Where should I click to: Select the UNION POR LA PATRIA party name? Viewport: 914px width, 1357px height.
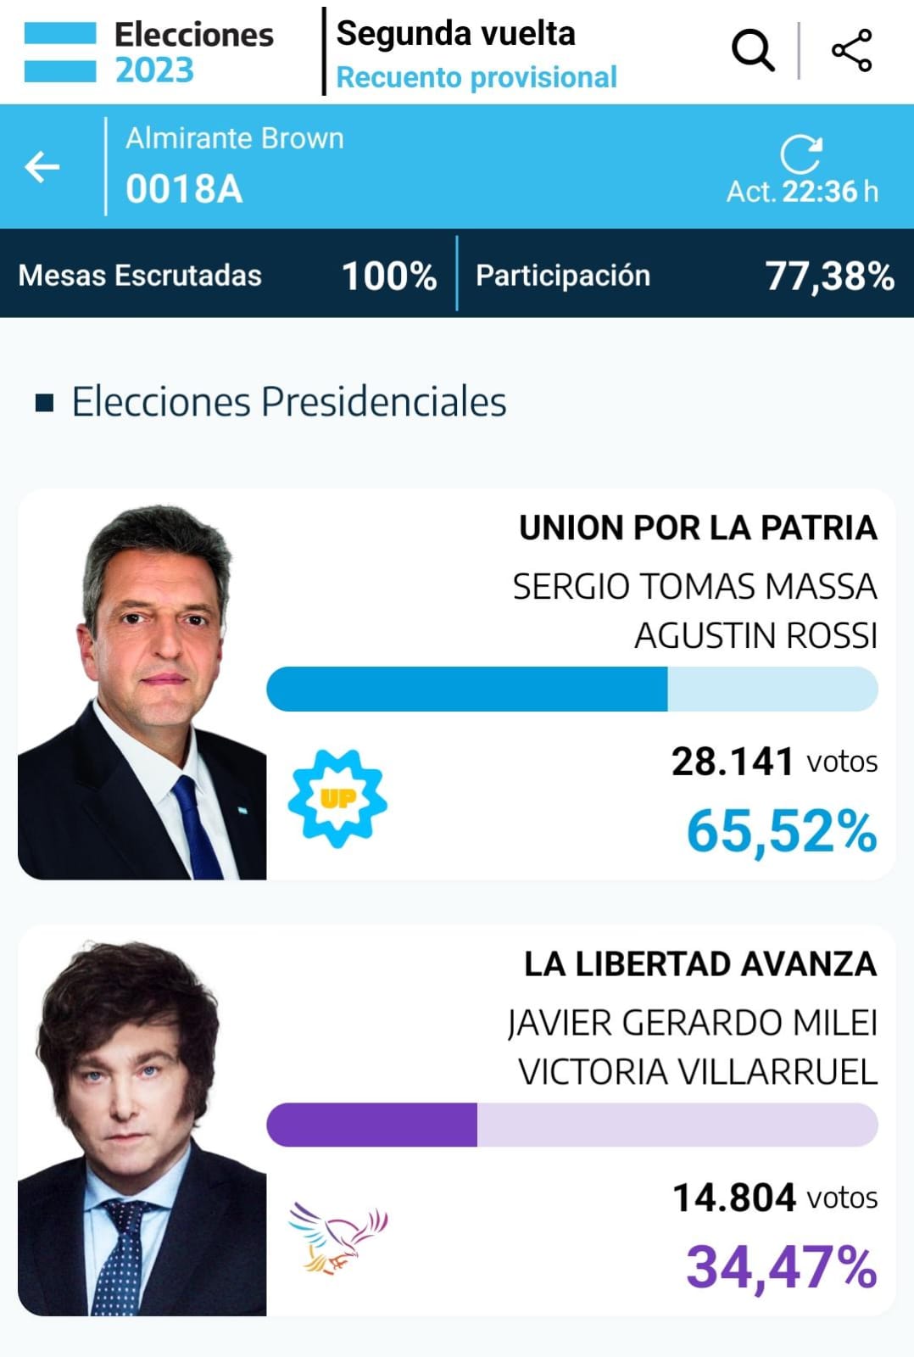tap(698, 528)
